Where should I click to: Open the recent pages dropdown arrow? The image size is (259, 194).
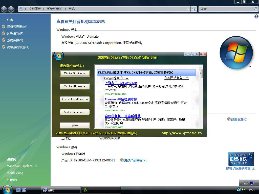click(x=16, y=9)
